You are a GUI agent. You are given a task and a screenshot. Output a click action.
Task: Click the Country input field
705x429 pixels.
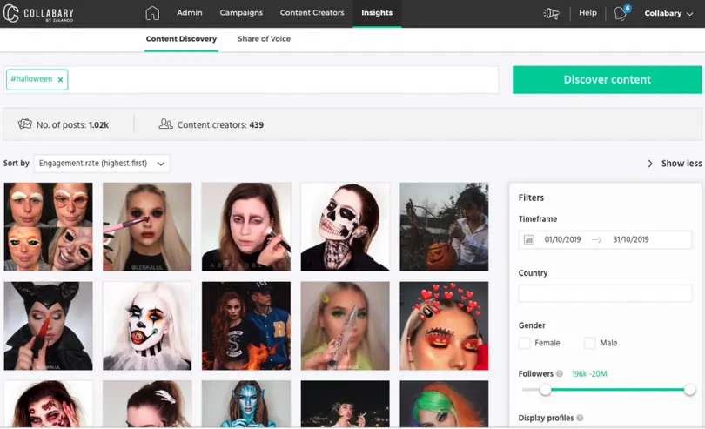tap(605, 293)
